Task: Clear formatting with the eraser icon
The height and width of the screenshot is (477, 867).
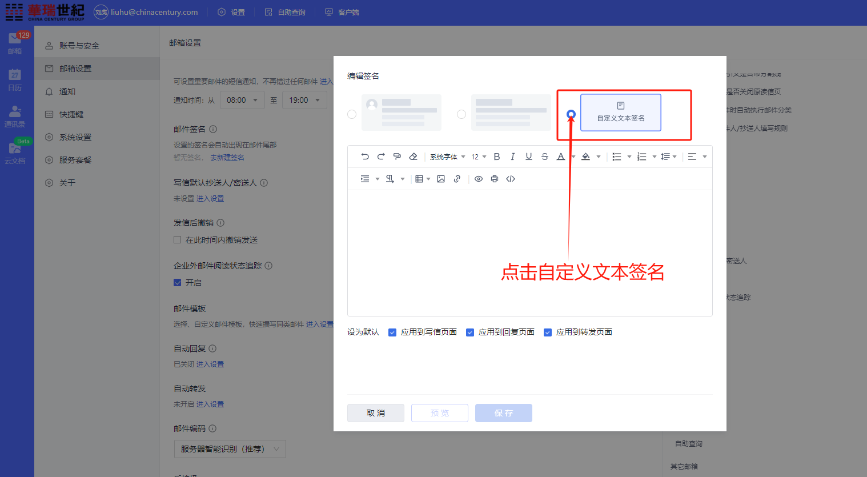Action: pos(413,157)
